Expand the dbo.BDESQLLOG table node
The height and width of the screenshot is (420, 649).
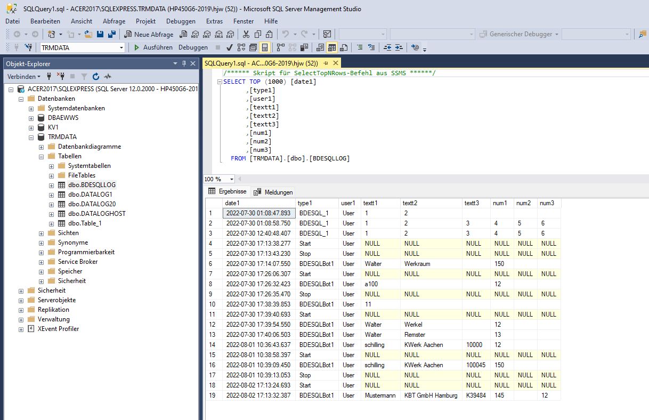point(52,185)
